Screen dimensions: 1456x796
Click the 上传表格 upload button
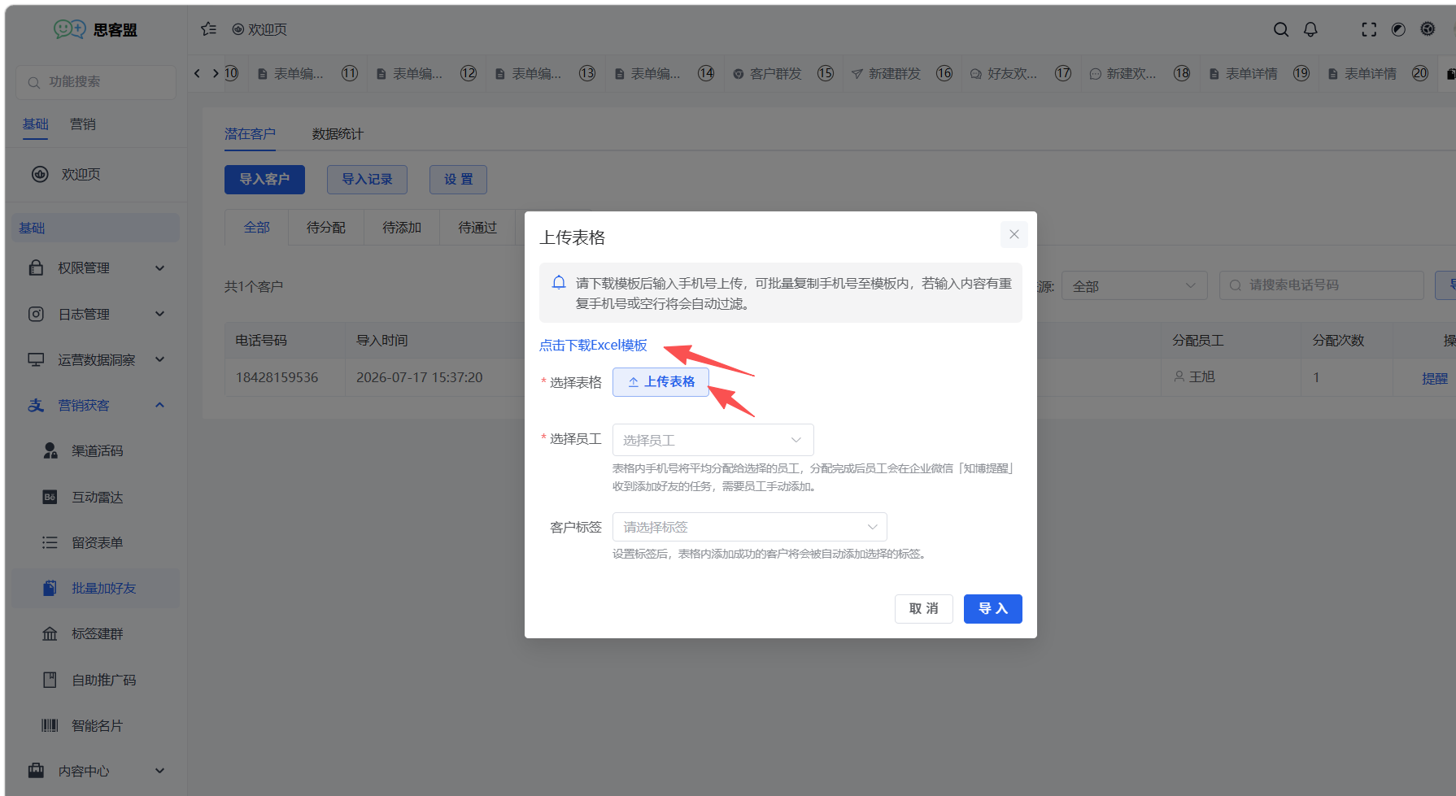(660, 382)
